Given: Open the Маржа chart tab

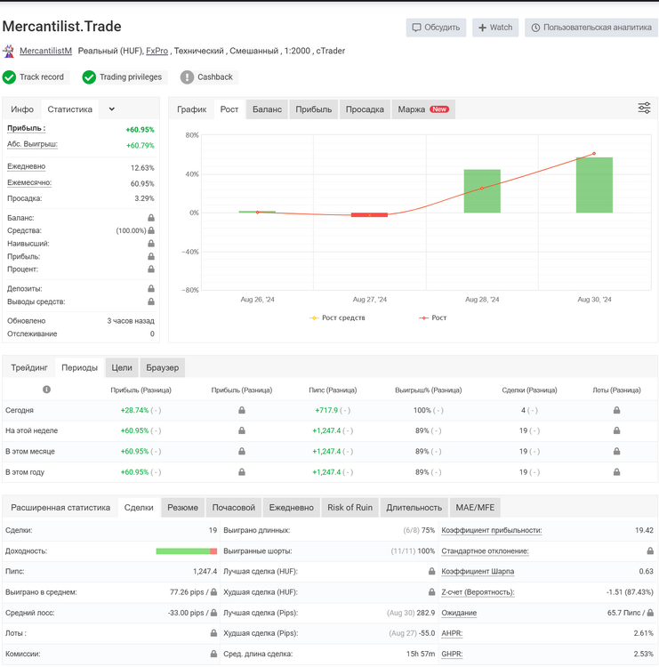Looking at the screenshot, I should (423, 109).
